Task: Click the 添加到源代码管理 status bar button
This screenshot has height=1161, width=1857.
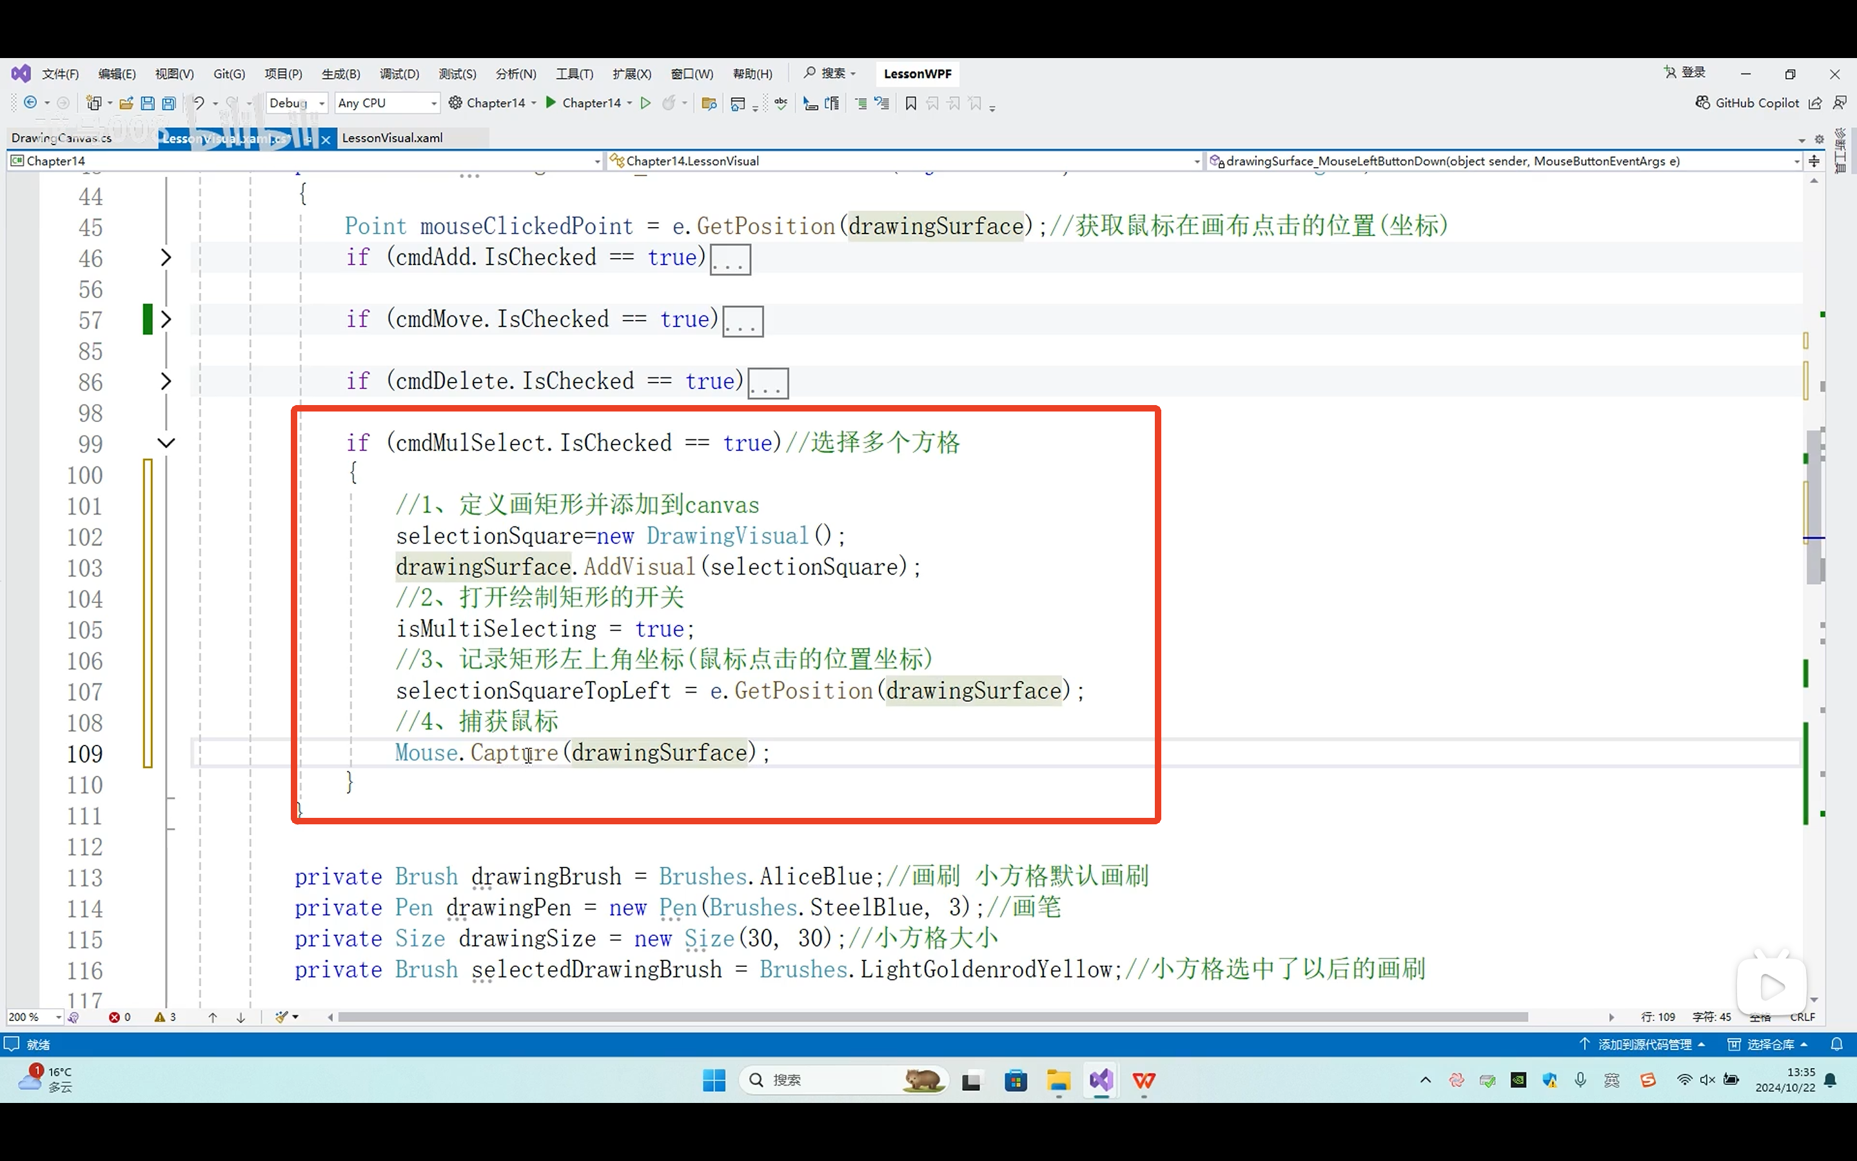Action: click(x=1643, y=1044)
